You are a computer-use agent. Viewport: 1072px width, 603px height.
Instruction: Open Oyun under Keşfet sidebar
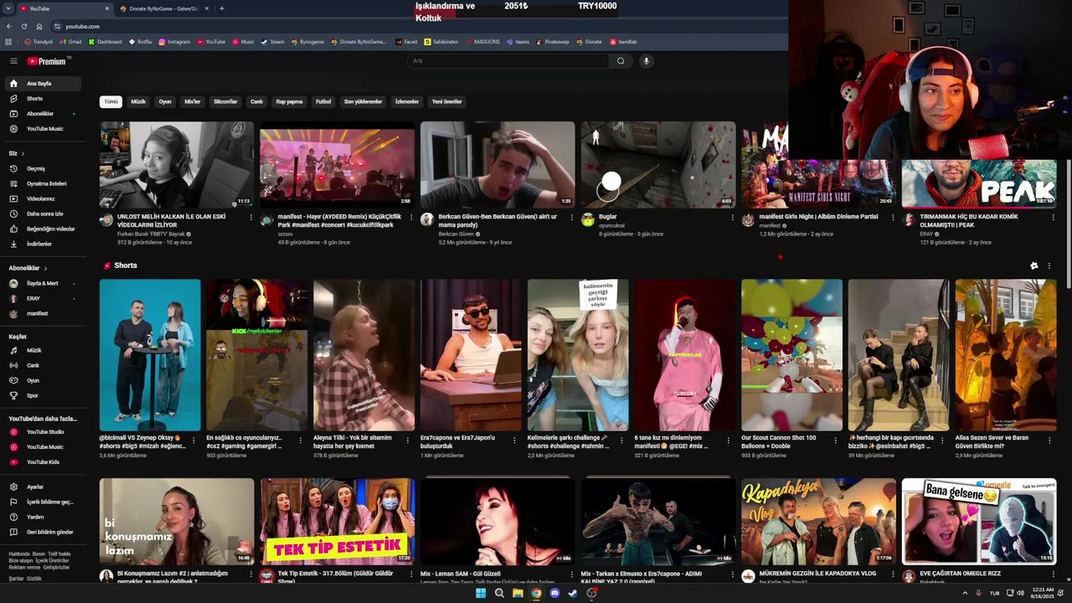33,381
